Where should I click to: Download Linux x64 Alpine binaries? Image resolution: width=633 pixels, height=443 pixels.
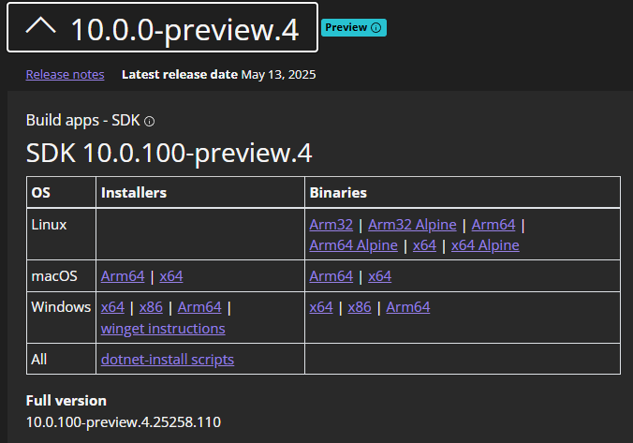tap(485, 245)
